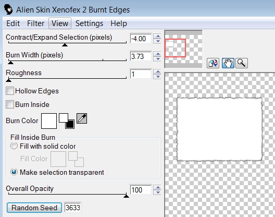Image resolution: width=275 pixels, height=217 pixels.
Task: Select the hand pan tool
Action: pyautogui.click(x=228, y=63)
